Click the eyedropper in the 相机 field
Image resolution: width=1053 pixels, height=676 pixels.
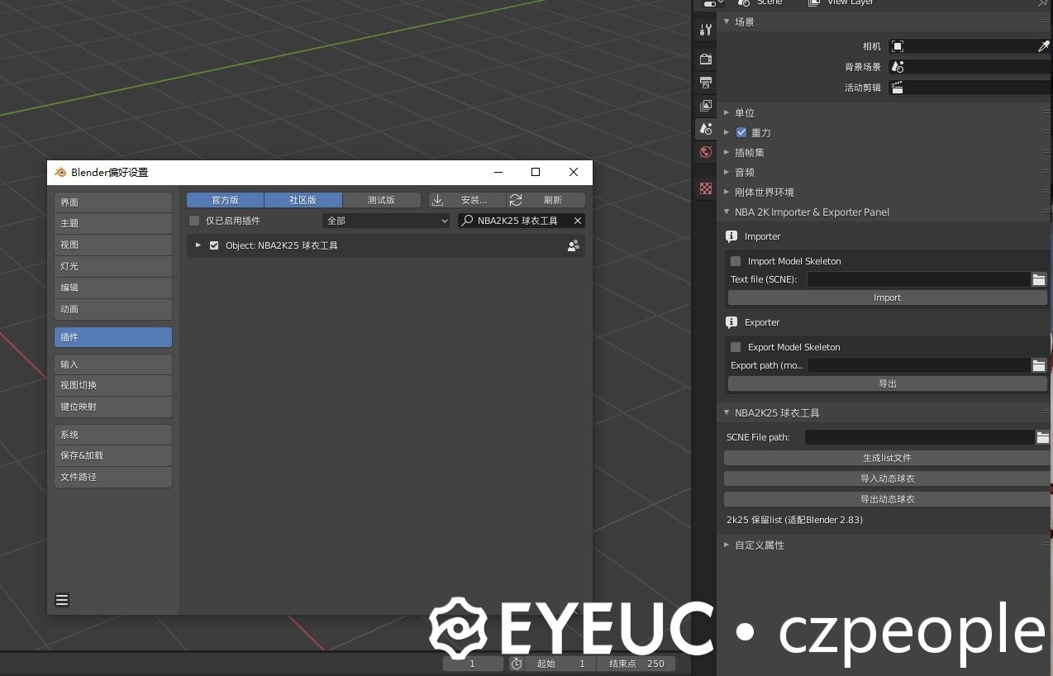click(x=1044, y=46)
